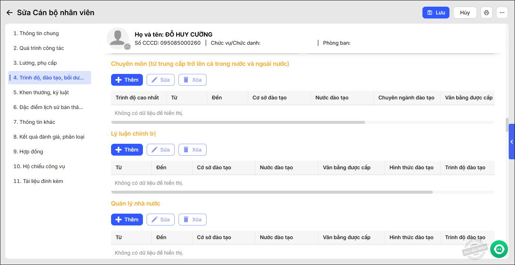The width and height of the screenshot is (515, 265).
Task: Click Sửa pencil button under Lý luận chính trị
Action: (160, 150)
